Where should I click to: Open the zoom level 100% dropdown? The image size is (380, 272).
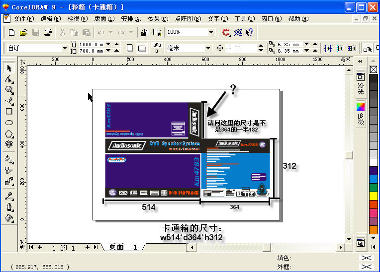coord(211,32)
